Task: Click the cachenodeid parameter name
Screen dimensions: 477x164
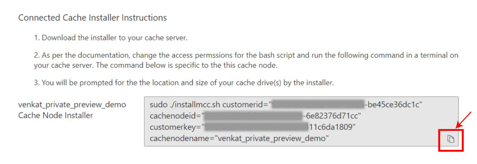Action: click(174, 116)
